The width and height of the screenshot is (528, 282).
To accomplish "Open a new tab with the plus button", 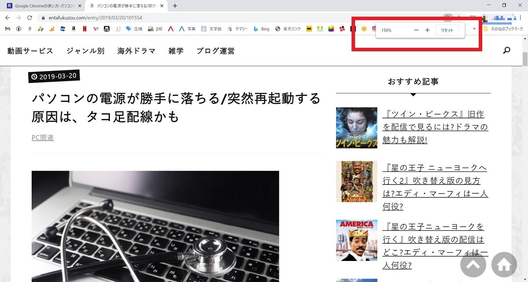I will (x=175, y=6).
